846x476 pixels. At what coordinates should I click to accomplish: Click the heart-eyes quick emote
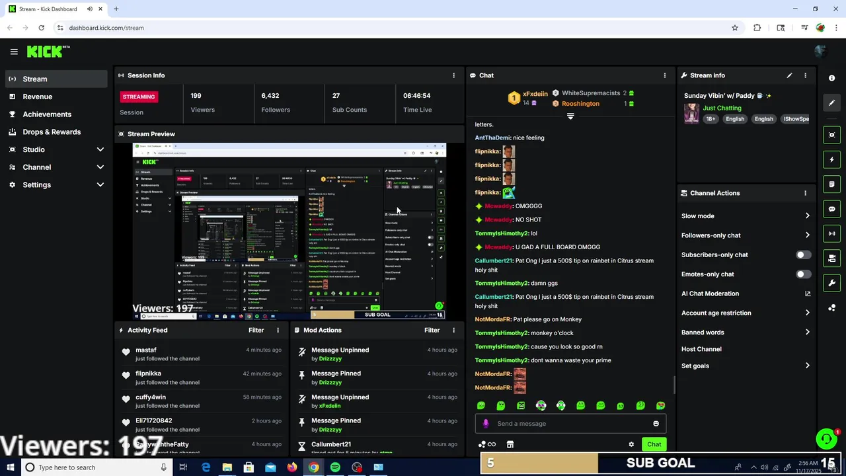660,406
